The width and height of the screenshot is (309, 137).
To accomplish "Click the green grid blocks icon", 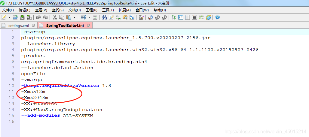I will coord(201,17).
